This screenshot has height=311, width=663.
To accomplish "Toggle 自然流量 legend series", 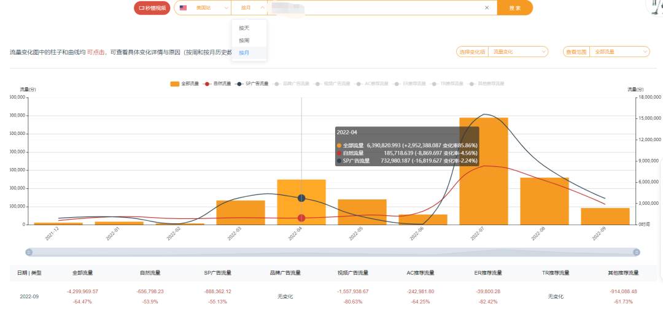I will tap(217, 83).
